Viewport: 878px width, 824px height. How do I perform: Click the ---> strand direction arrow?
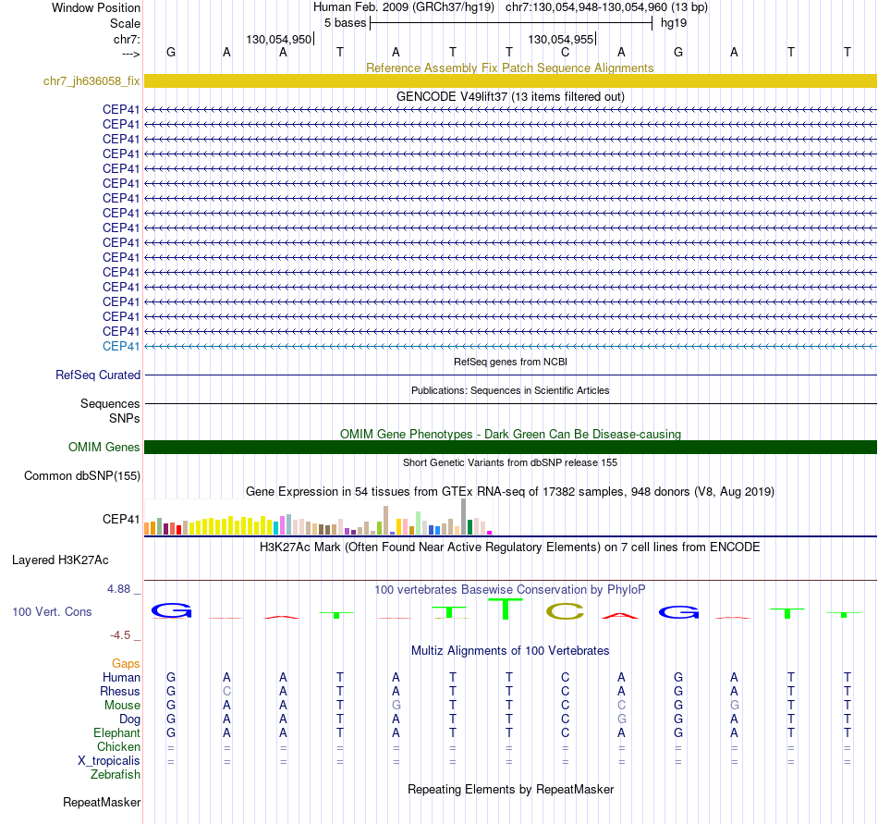pos(130,54)
